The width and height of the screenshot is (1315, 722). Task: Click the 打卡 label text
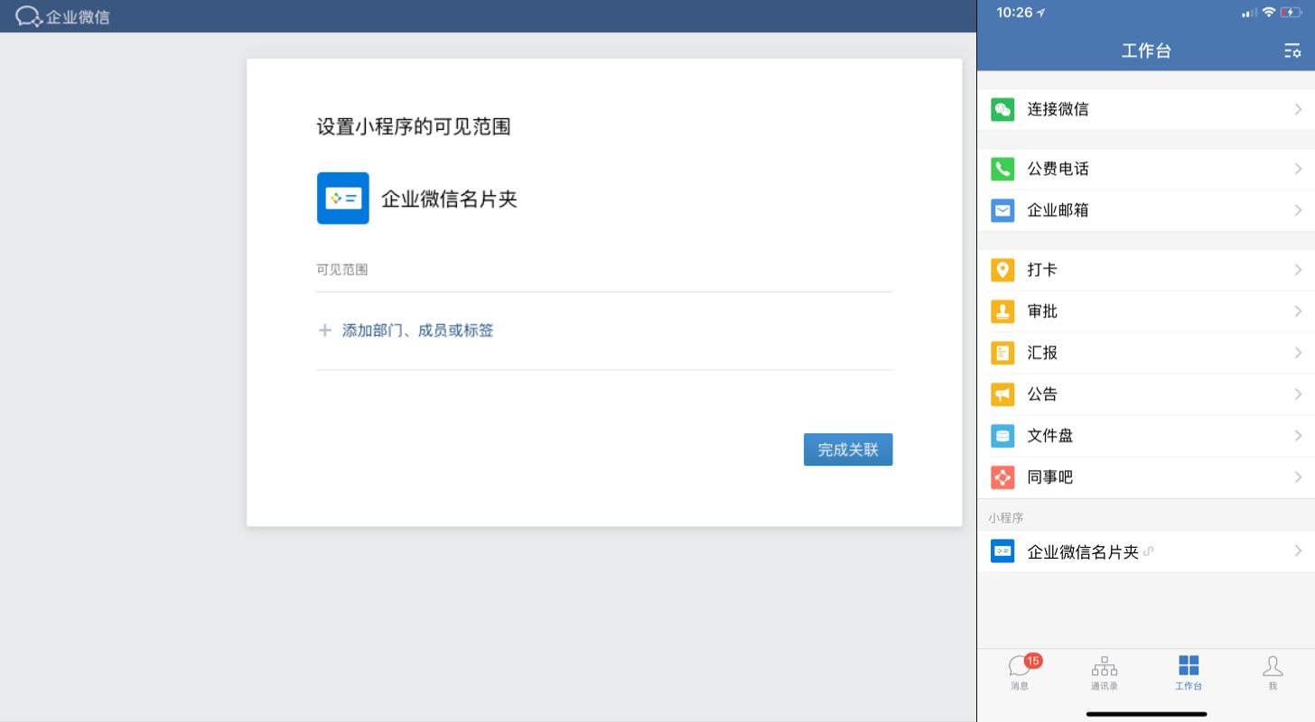click(x=1042, y=270)
